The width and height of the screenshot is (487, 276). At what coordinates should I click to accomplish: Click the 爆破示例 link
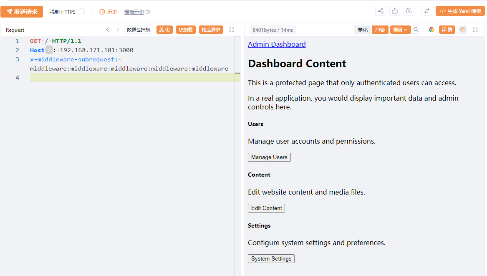134,12
